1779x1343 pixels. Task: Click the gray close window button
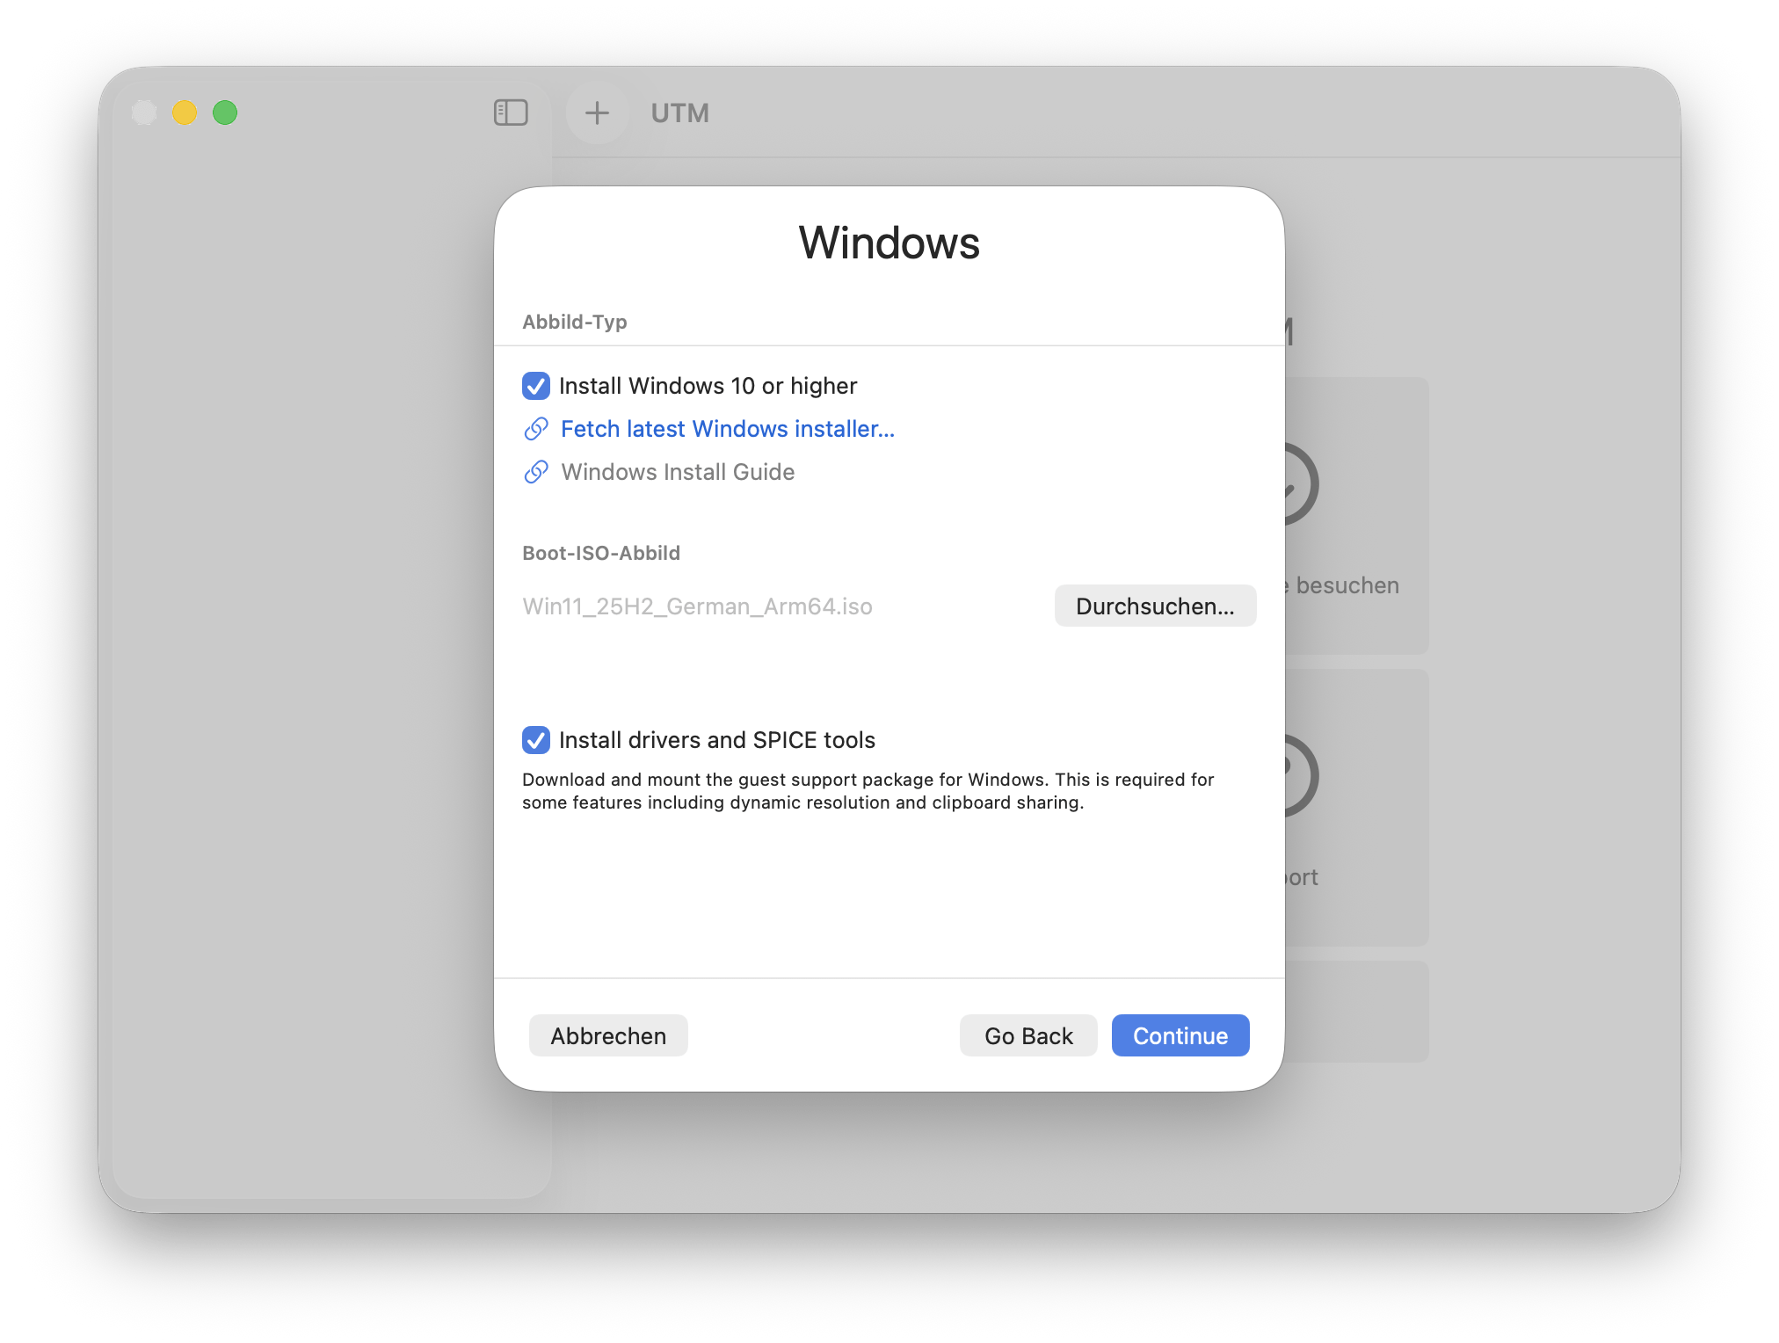[x=144, y=113]
